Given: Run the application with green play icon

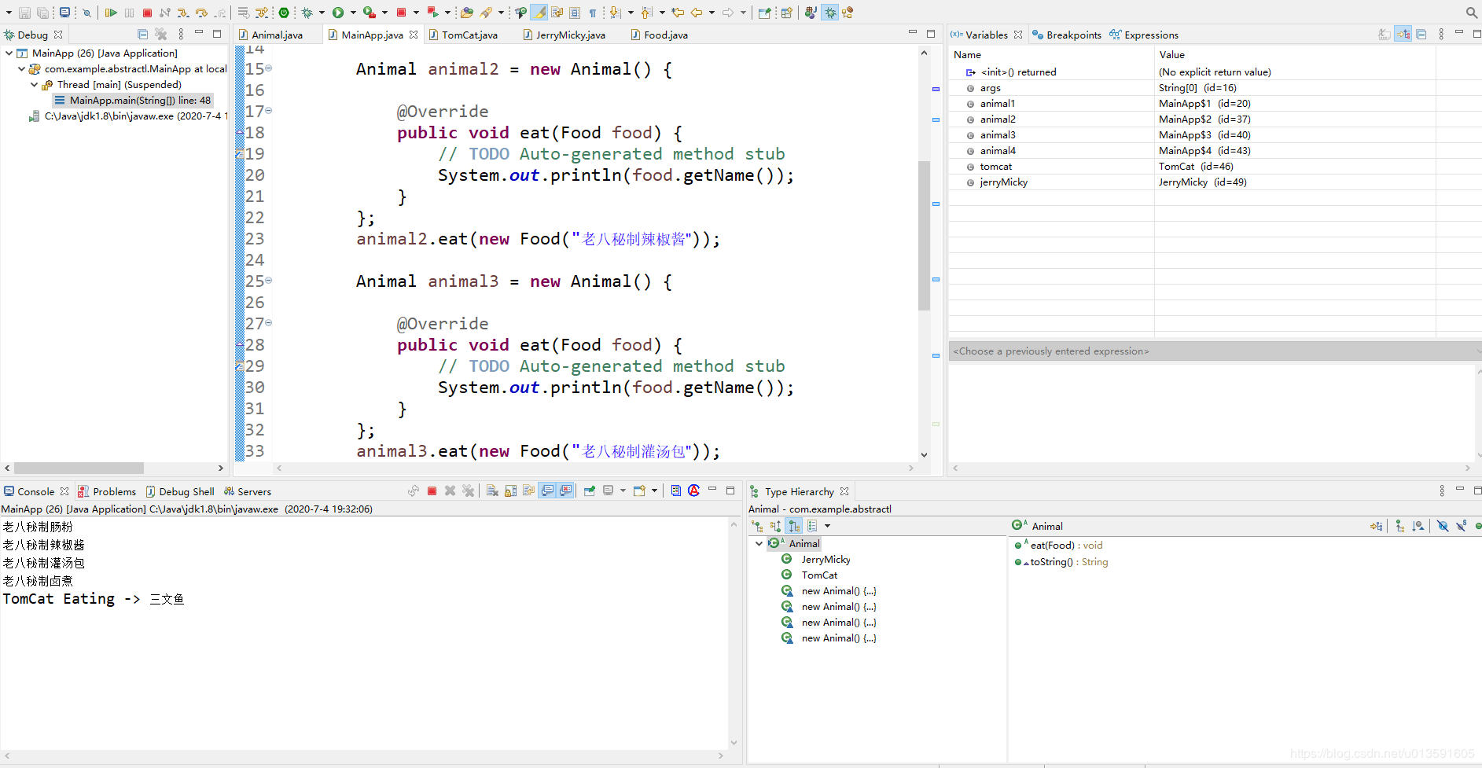Looking at the screenshot, I should (338, 13).
